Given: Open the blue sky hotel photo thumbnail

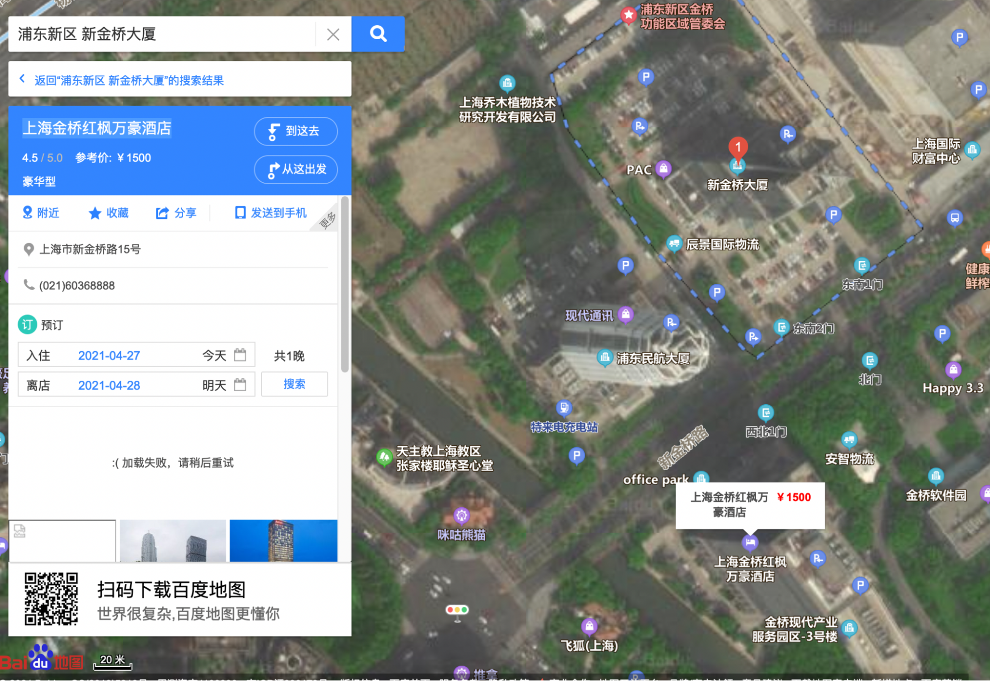Looking at the screenshot, I should (283, 540).
